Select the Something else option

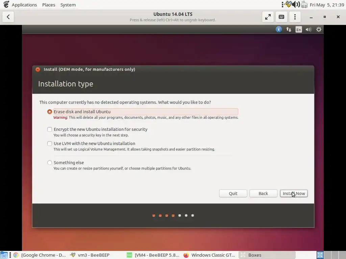[x=50, y=163]
